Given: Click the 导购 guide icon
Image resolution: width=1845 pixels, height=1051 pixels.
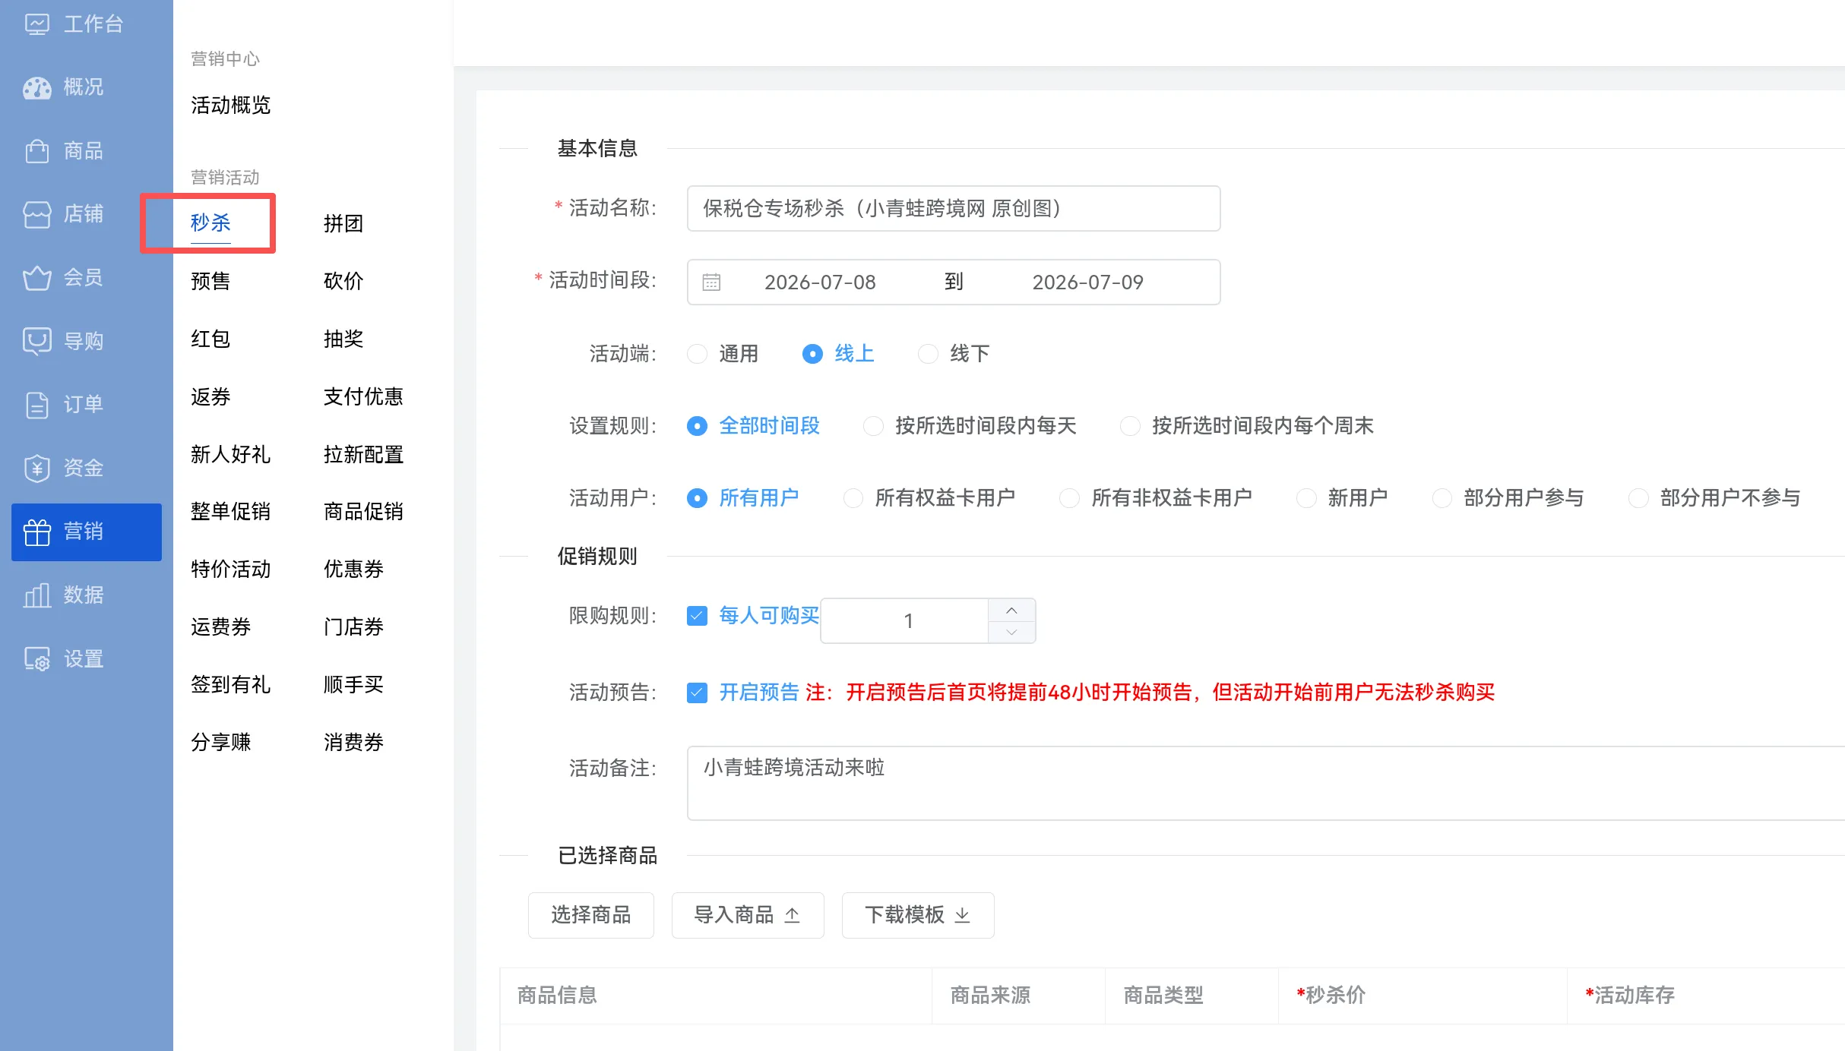Looking at the screenshot, I should [36, 341].
